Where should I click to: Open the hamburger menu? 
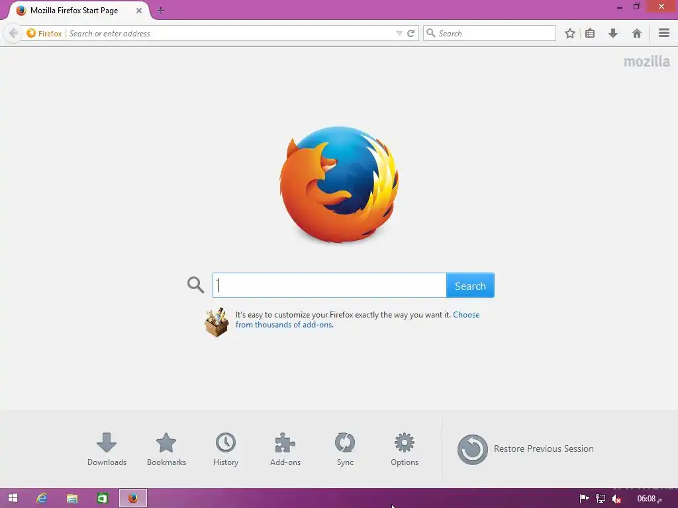(x=664, y=33)
